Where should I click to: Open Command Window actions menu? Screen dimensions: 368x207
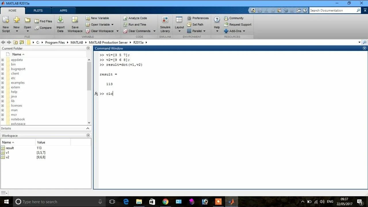[365, 48]
